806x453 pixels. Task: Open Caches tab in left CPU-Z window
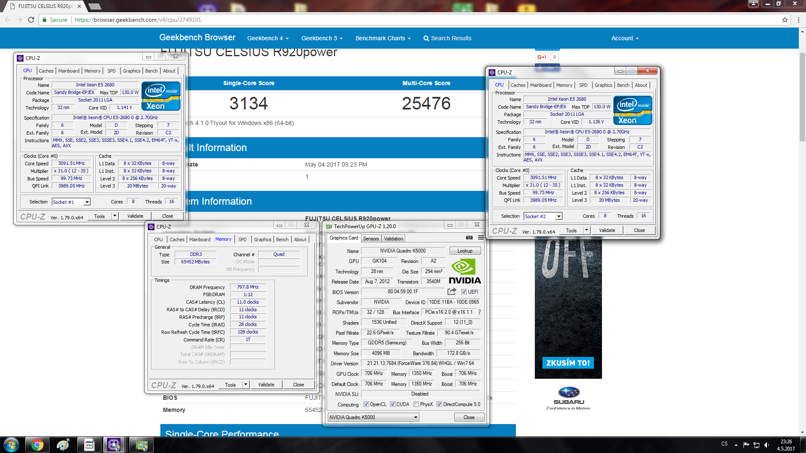(46, 71)
